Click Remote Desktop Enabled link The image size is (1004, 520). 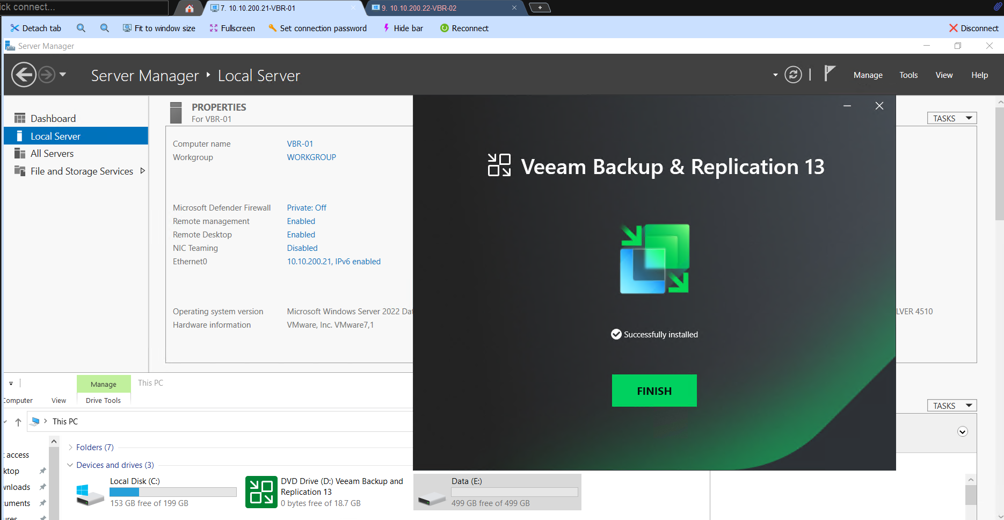(x=301, y=235)
